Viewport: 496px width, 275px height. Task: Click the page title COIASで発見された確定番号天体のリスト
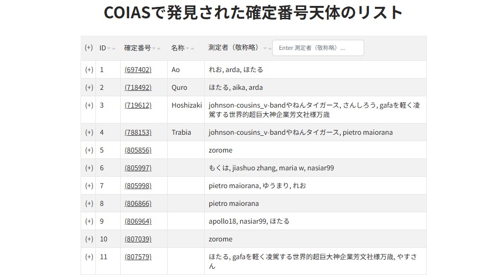click(x=253, y=12)
